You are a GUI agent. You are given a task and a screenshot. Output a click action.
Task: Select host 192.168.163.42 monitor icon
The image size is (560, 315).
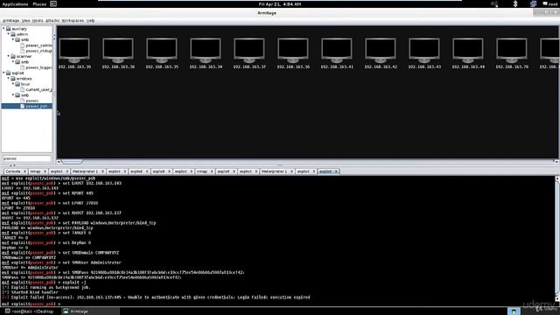tap(381, 50)
